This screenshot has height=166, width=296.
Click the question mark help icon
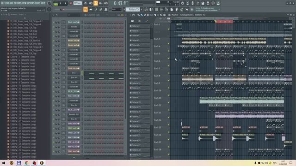tap(197, 3)
